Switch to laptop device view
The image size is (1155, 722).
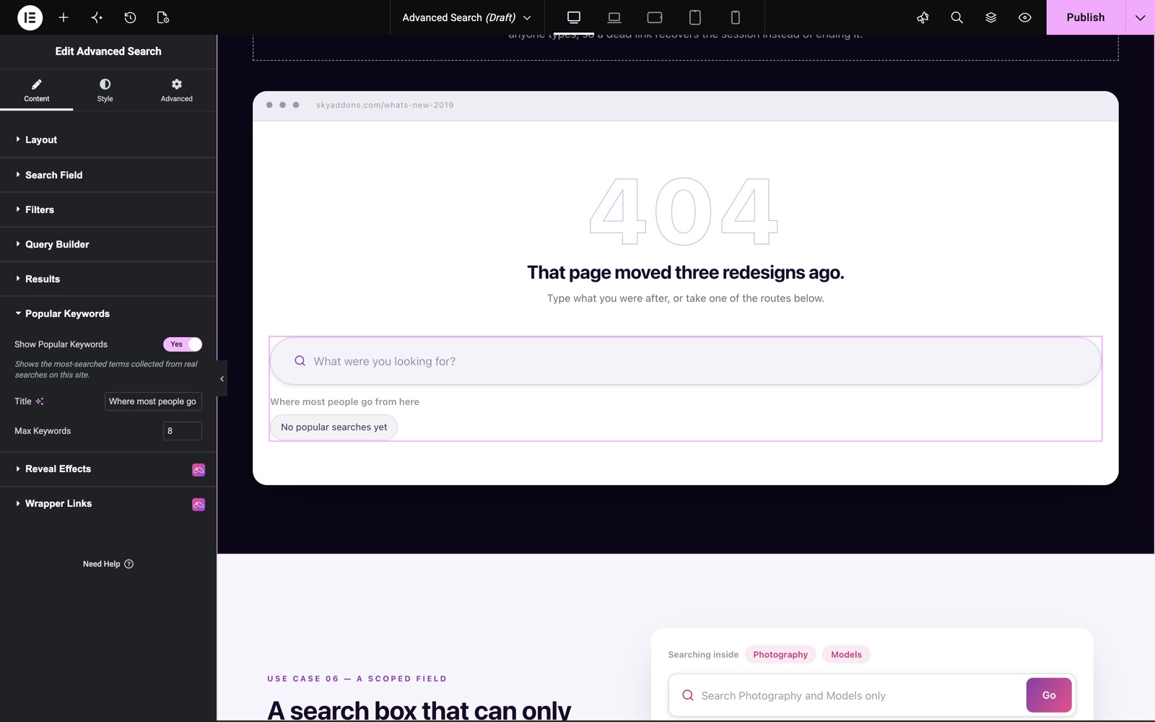pyautogui.click(x=614, y=17)
